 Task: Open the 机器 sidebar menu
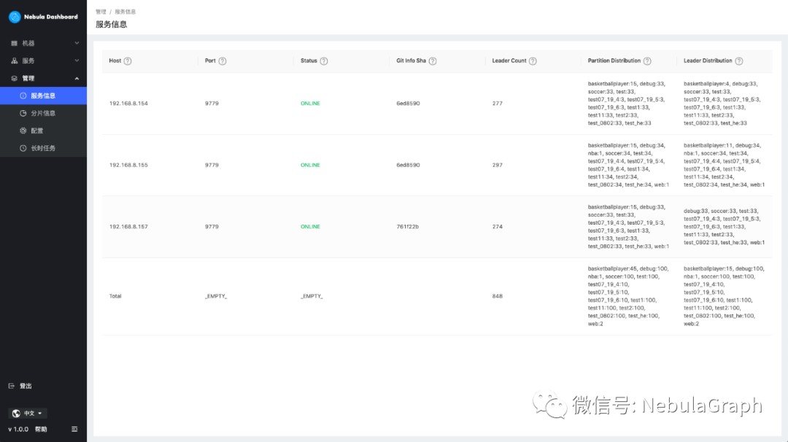(x=43, y=43)
